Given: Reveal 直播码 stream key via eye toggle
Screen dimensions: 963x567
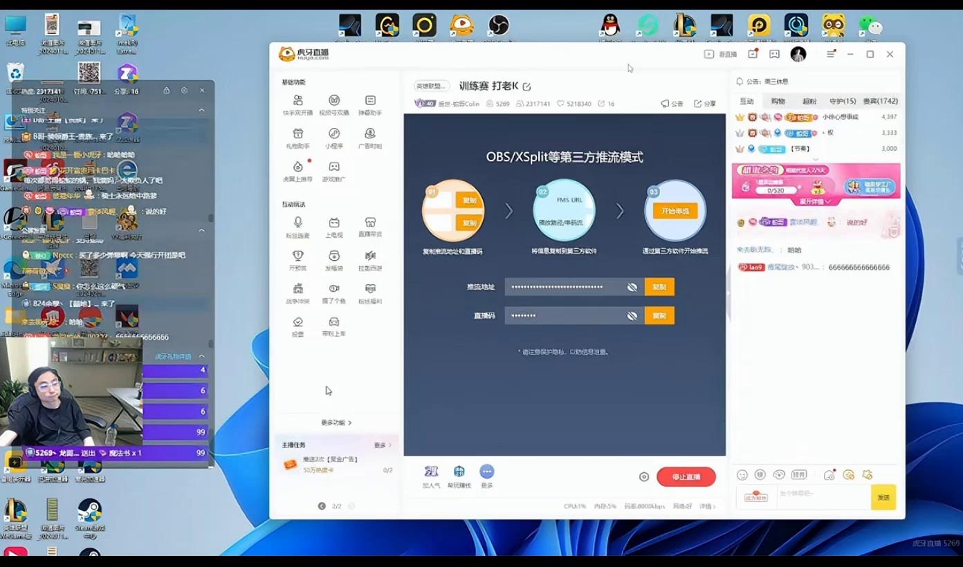Looking at the screenshot, I should tap(632, 316).
